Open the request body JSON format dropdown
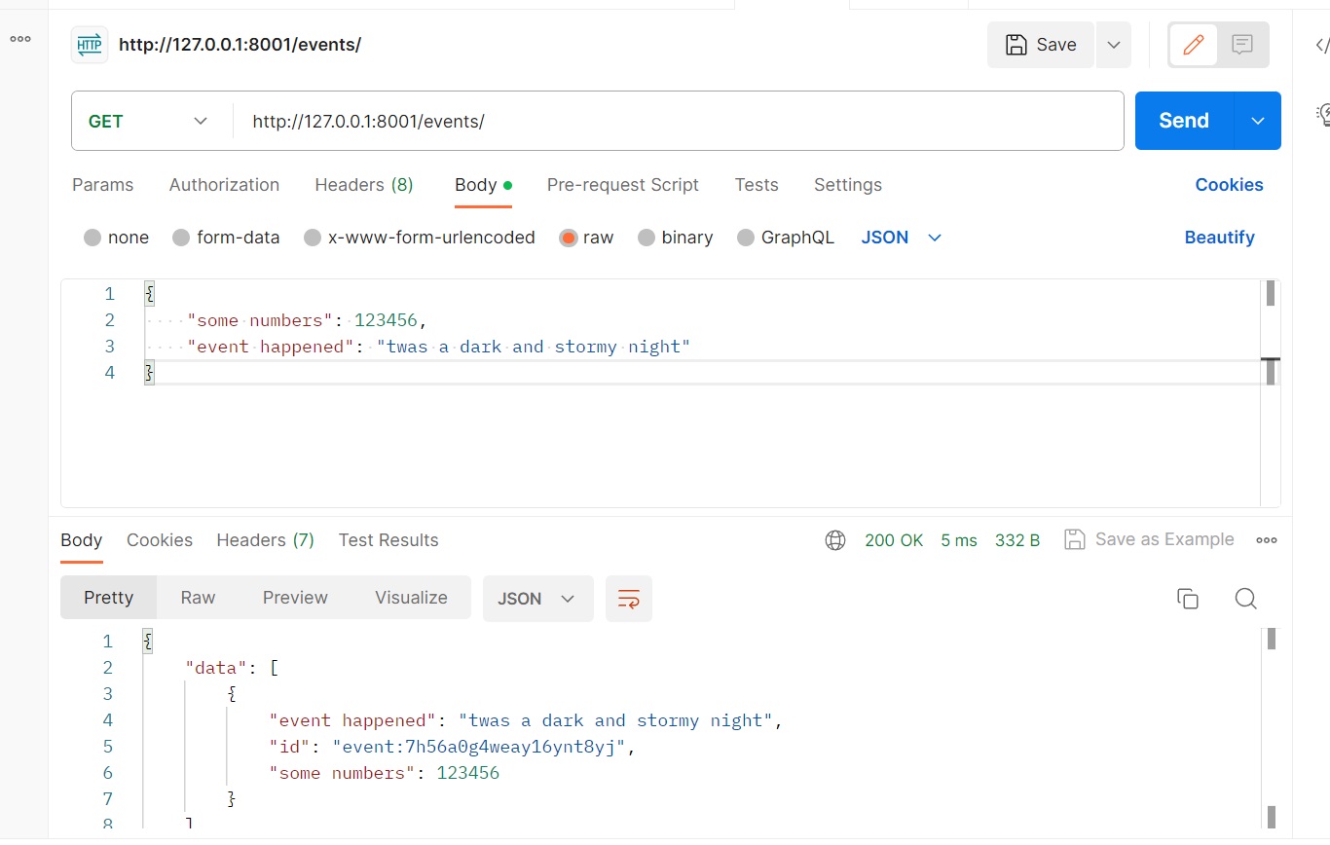 coord(902,238)
